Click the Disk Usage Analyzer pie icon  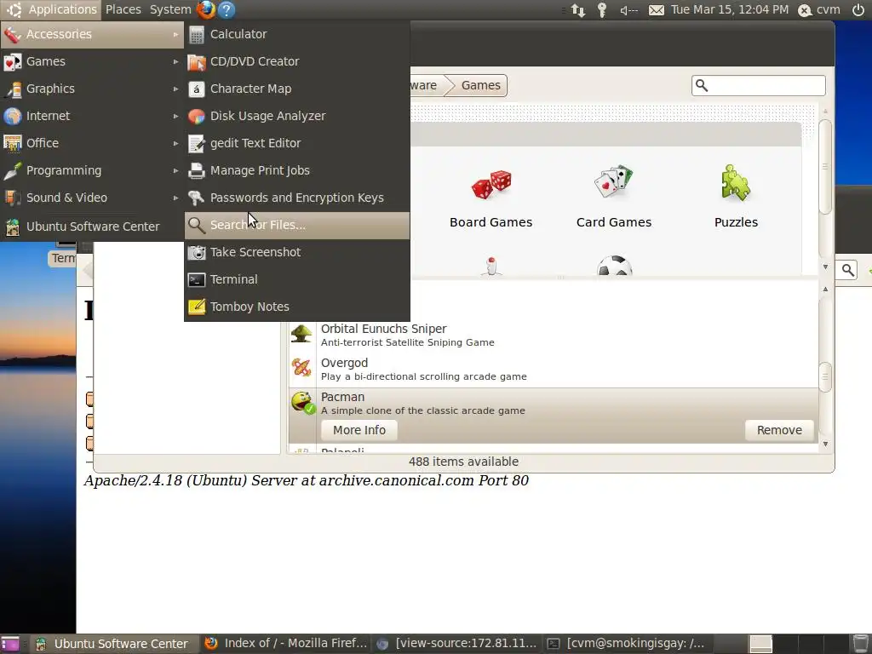coord(197,116)
